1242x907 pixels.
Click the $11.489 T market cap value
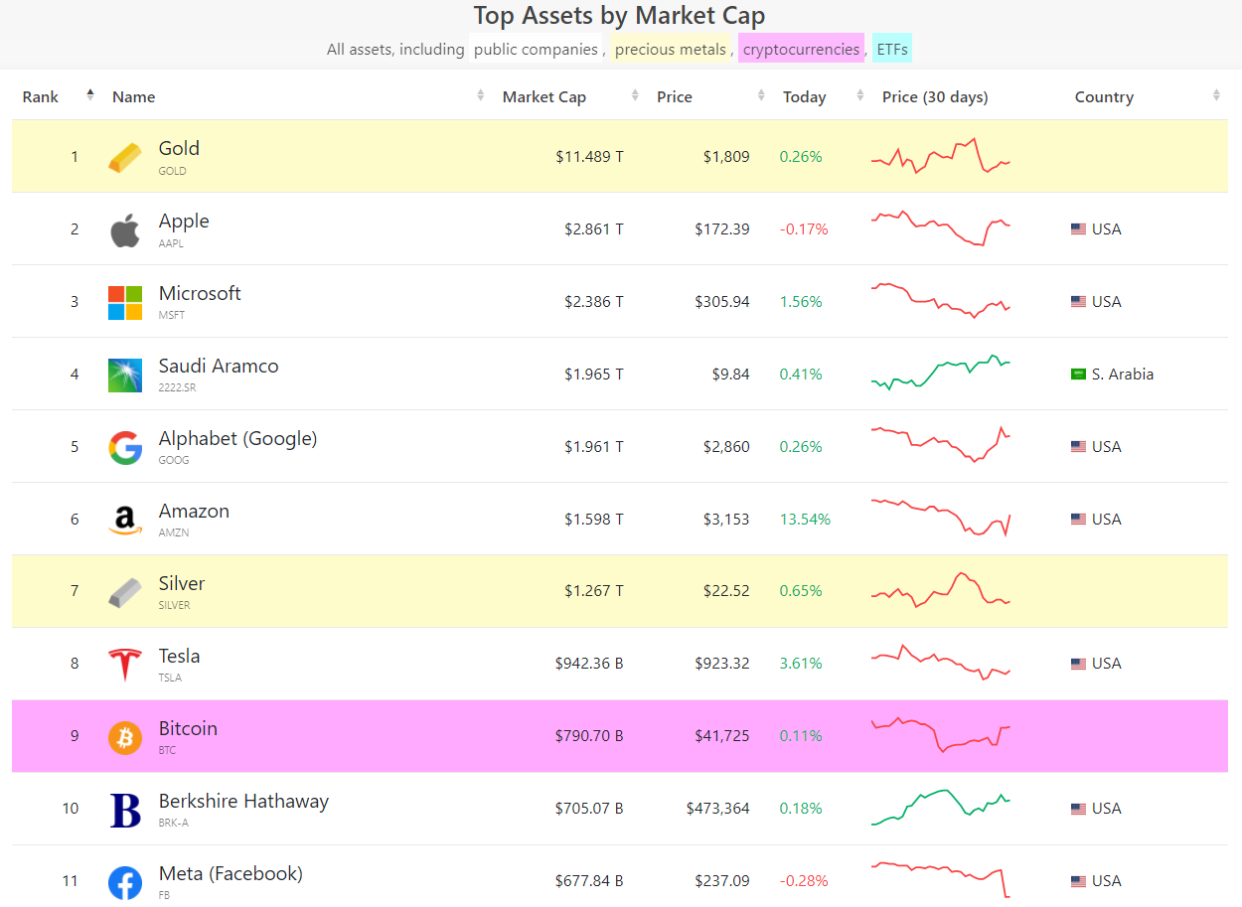[589, 157]
